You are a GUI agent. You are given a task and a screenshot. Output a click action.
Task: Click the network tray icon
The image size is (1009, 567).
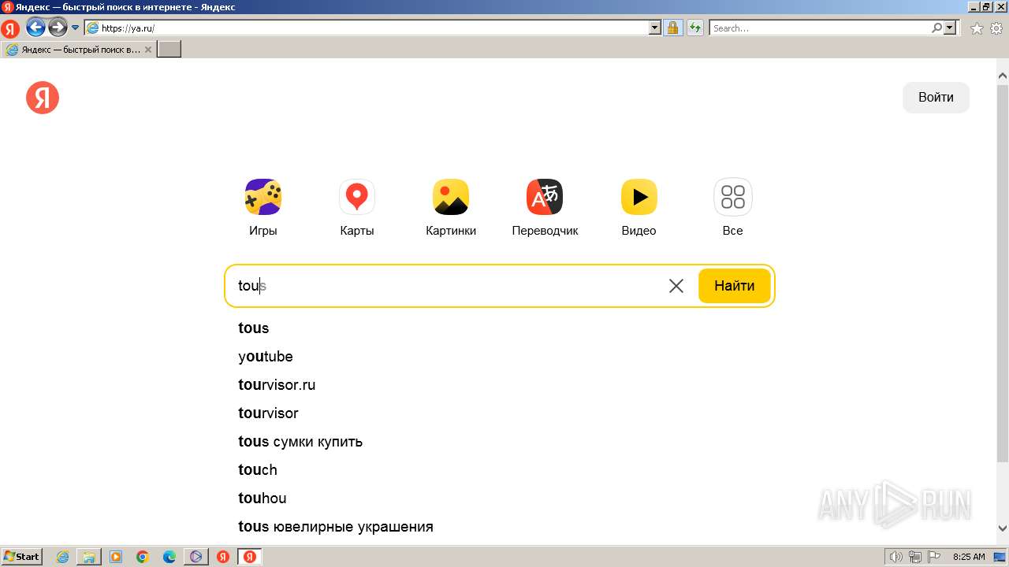pyautogui.click(x=915, y=557)
